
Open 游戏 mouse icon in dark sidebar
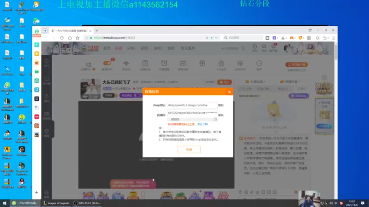tap(47, 98)
